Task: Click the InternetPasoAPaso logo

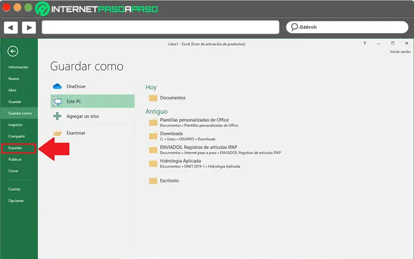Action: click(x=96, y=9)
